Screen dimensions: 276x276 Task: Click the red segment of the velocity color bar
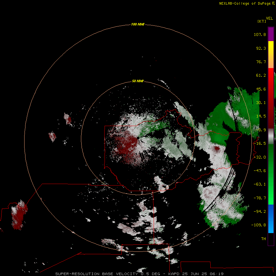271,98
